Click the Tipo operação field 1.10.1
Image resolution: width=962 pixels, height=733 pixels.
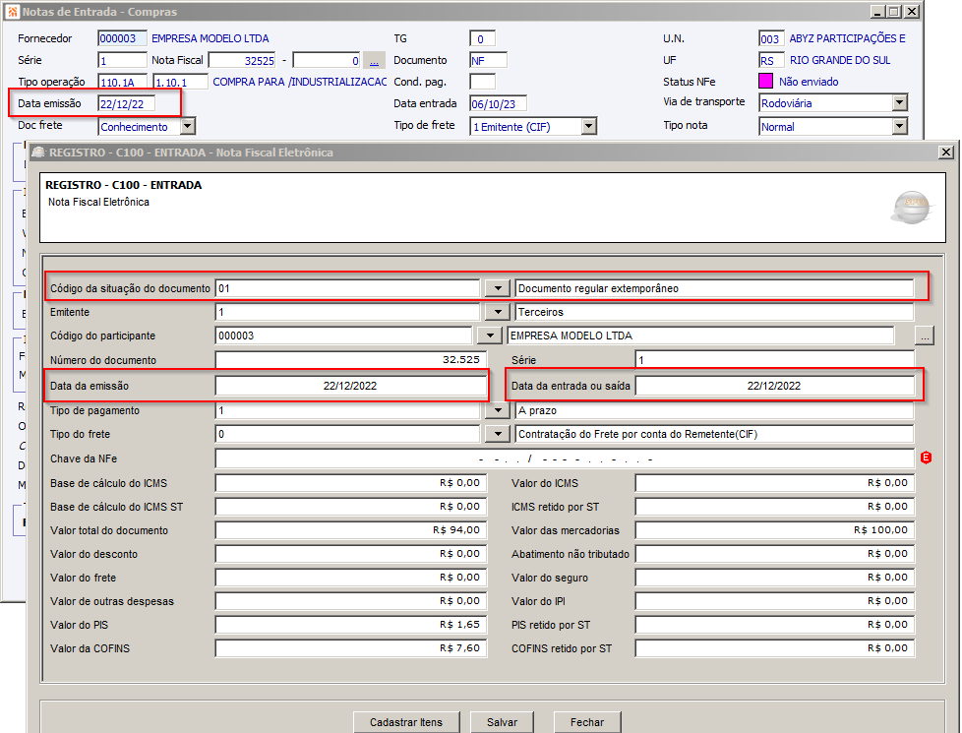180,82
